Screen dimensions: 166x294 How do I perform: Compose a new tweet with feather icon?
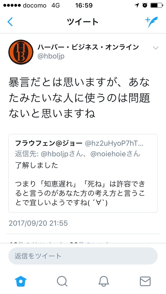pos(151,22)
